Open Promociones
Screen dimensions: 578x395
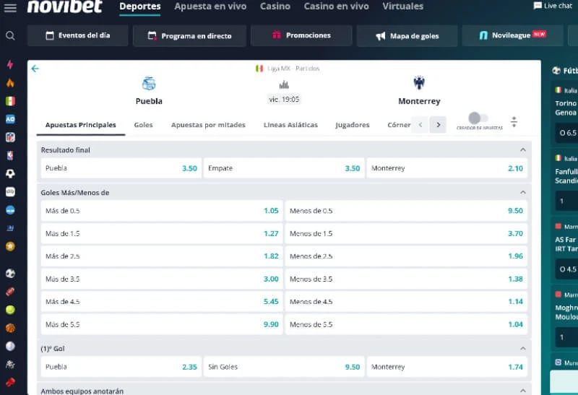(301, 35)
